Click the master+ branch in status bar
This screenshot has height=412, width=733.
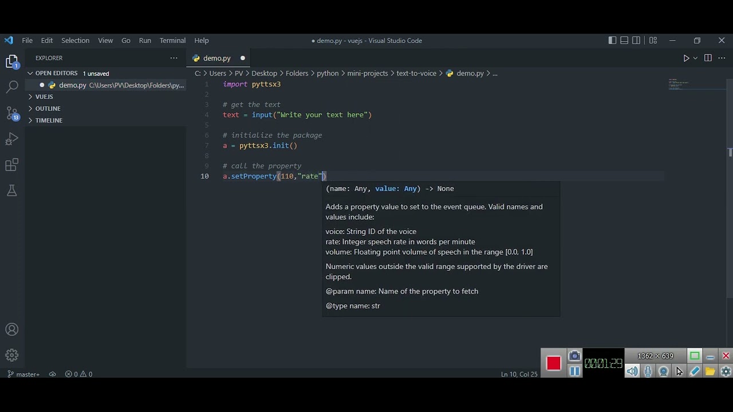[x=23, y=374]
